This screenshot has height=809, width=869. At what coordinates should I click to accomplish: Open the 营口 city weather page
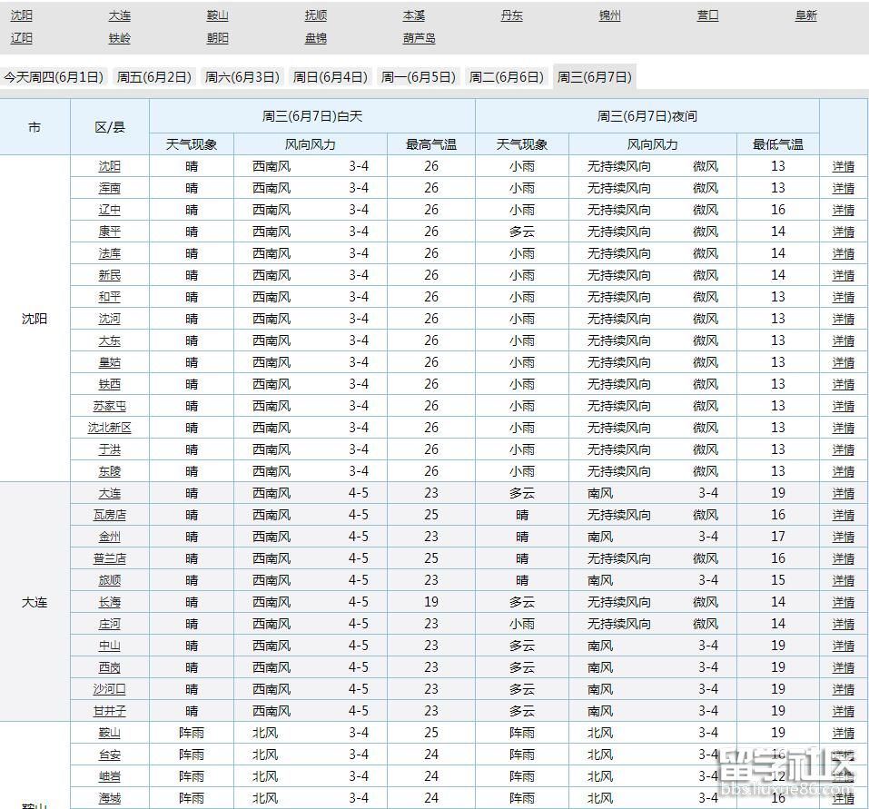click(x=707, y=15)
